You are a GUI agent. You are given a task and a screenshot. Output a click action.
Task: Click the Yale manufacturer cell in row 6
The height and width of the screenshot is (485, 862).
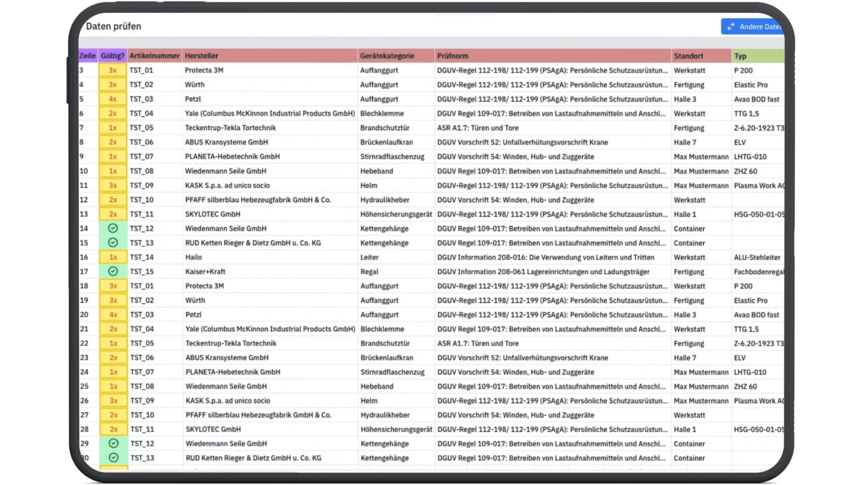point(270,113)
